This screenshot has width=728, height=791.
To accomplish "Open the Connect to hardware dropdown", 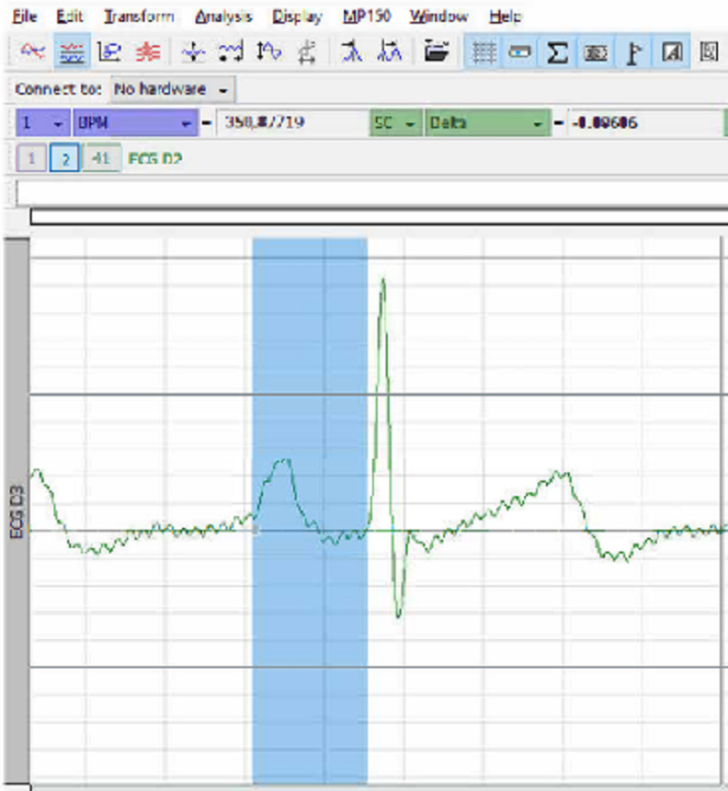I will (173, 90).
